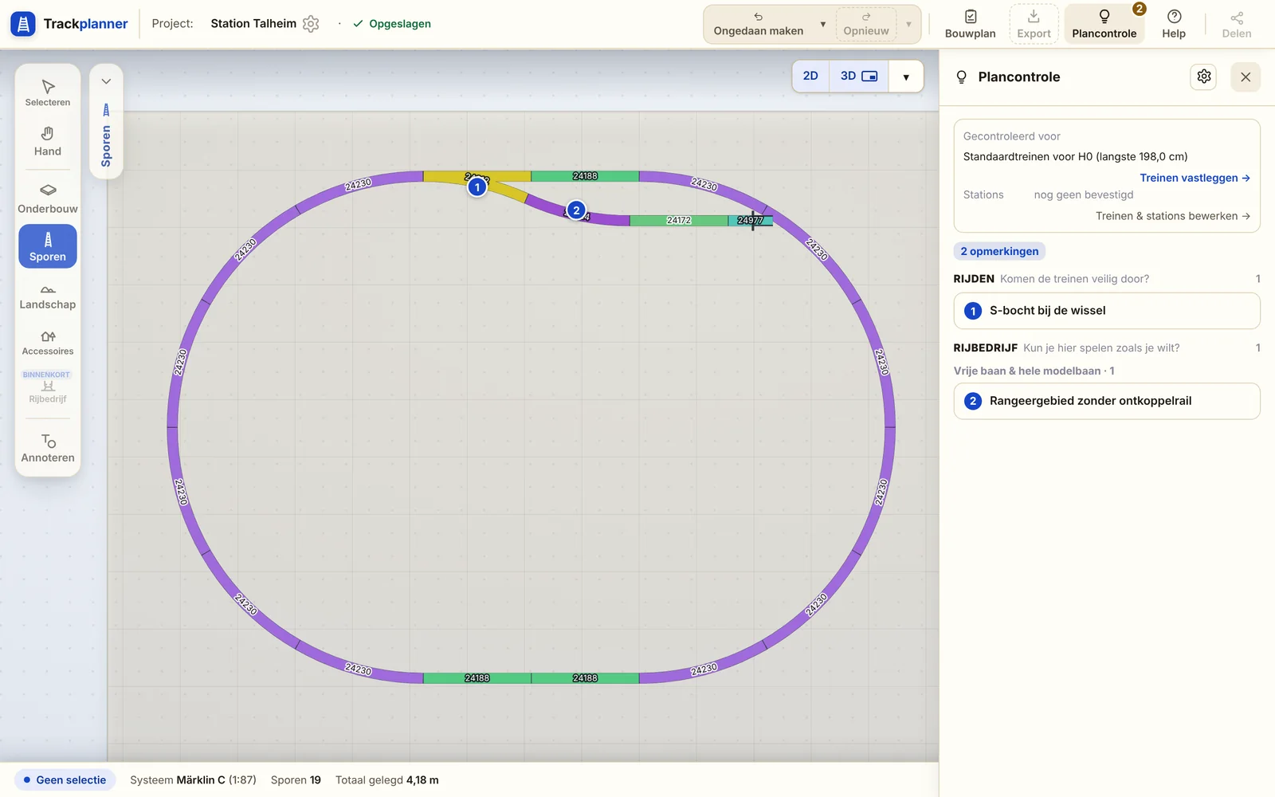Select the green 24172 track piece
This screenshot has width=1275, height=797.
coord(679,221)
